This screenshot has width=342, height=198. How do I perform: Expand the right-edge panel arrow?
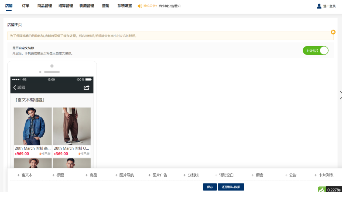click(341, 95)
